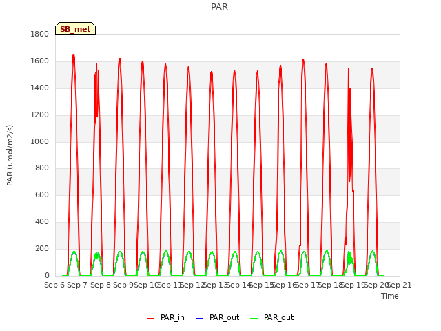The image size is (441, 331).
Task: Select the PAR (umol/m2/s) axis label
Action: point(10,155)
